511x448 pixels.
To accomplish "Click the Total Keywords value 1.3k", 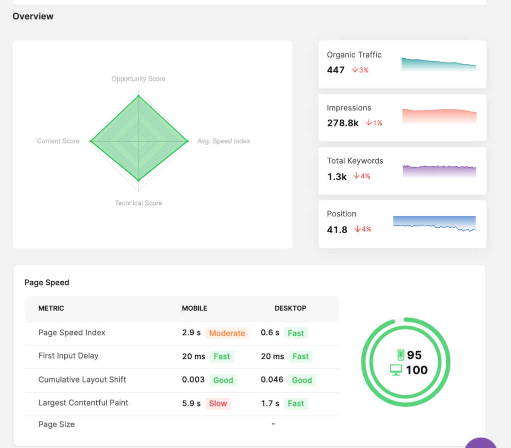I will [x=337, y=176].
